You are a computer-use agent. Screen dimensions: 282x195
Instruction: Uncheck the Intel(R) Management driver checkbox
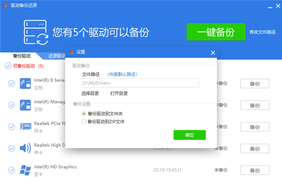point(12,105)
